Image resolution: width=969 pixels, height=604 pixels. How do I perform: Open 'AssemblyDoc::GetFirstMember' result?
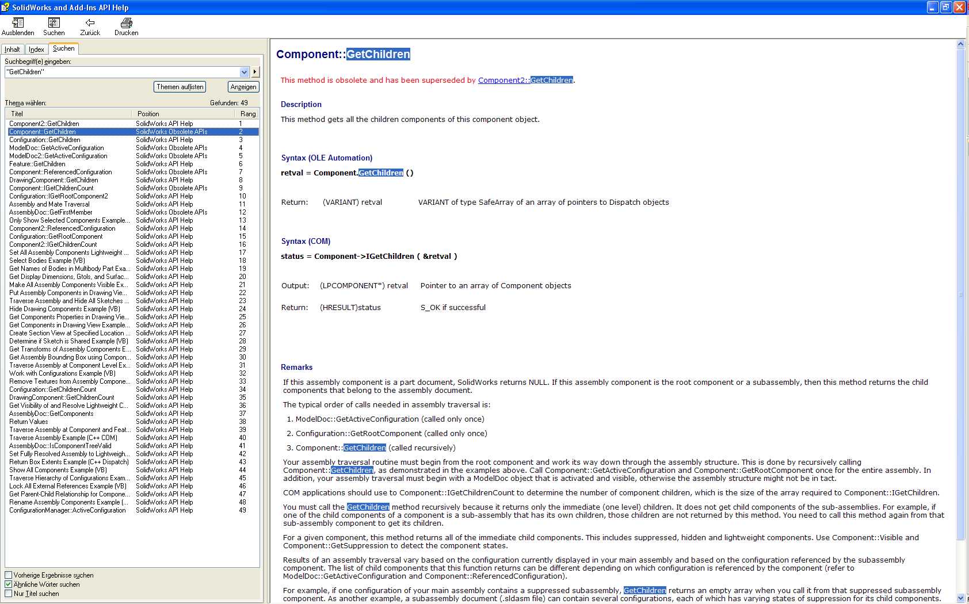pos(133,212)
